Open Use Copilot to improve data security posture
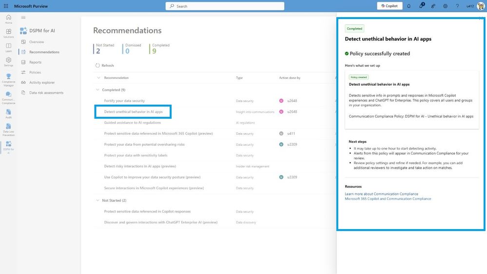Screen dimensions: 487x274 point(152,177)
